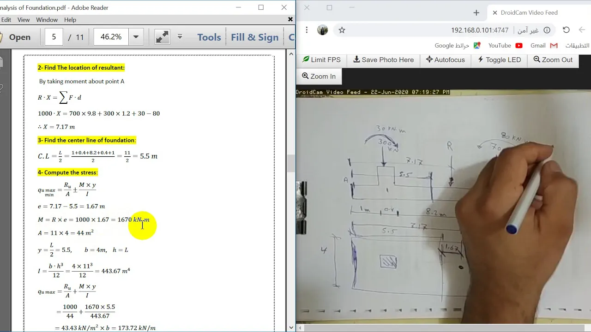Click the PDF scroll down arrow

(291, 327)
